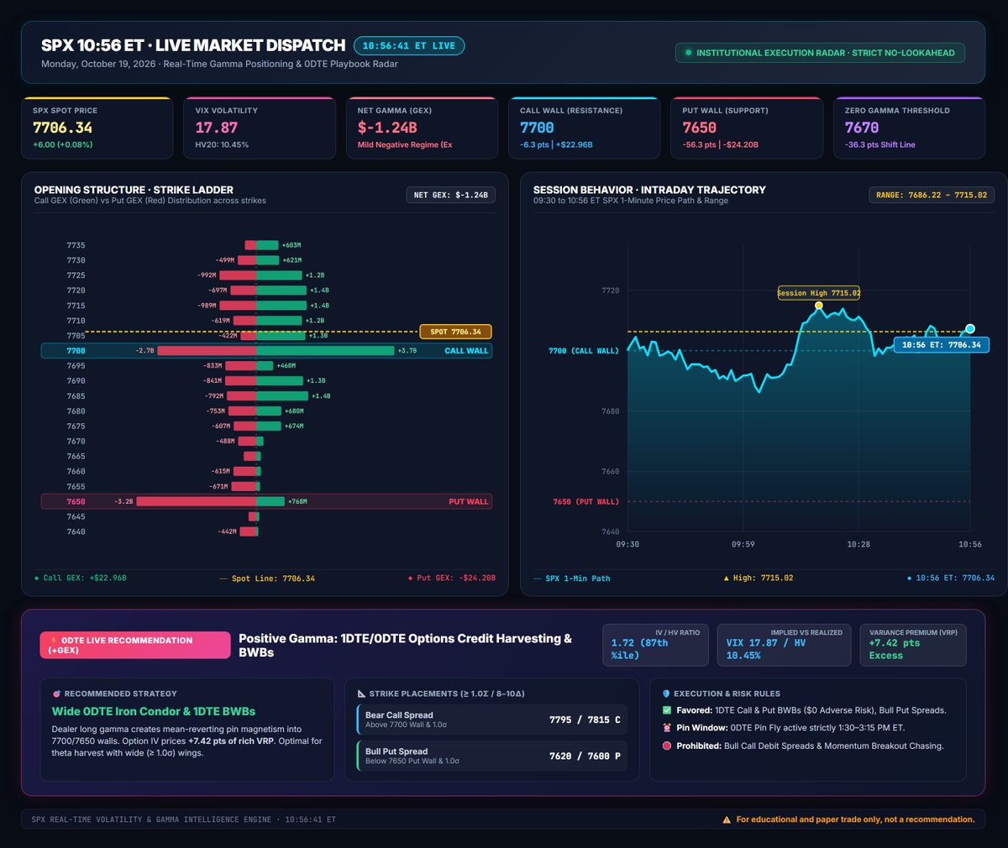1008x848 pixels.
Task: Click the yellow triangle High legend marker
Action: point(727,578)
